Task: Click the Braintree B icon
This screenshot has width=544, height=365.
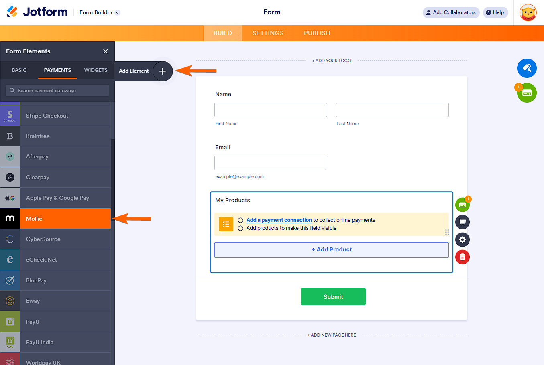Action: point(10,136)
